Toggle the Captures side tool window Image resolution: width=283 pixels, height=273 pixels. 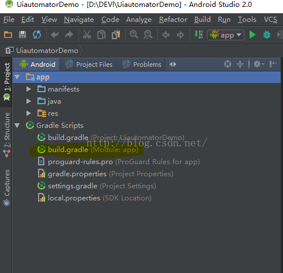(7, 183)
